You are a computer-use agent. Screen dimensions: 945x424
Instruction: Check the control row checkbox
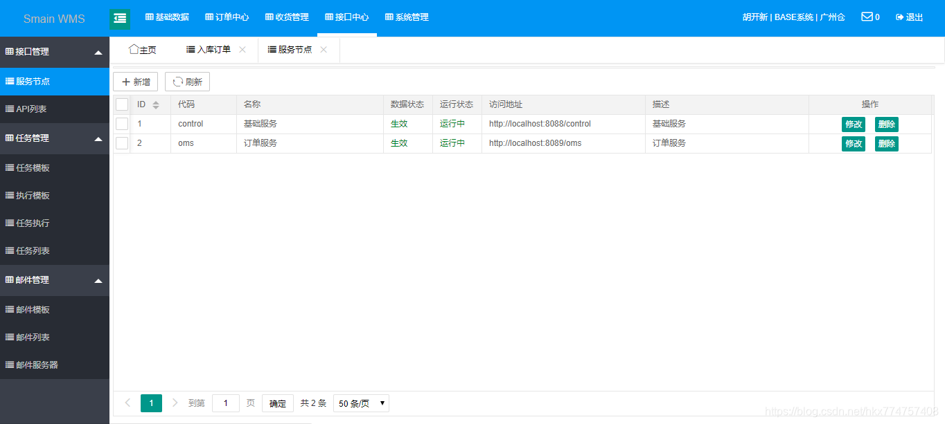122,124
